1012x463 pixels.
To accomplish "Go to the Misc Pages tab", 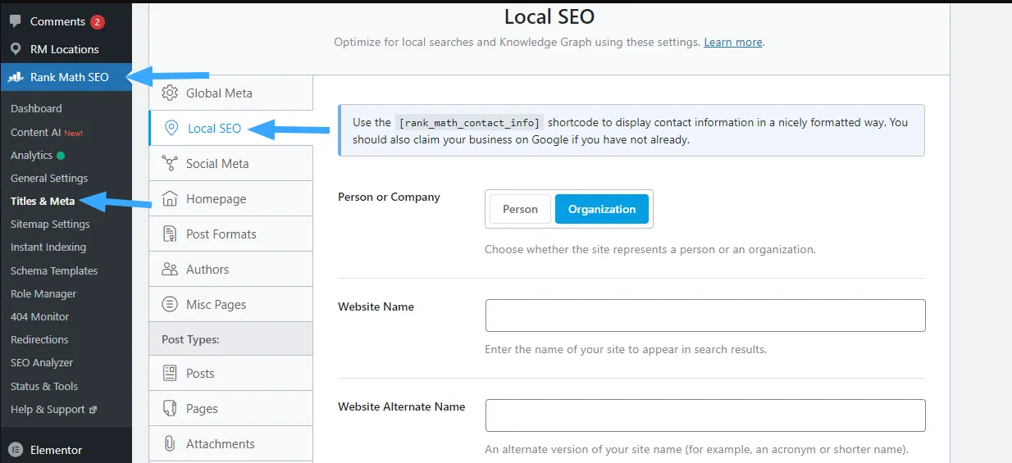I will (x=230, y=304).
